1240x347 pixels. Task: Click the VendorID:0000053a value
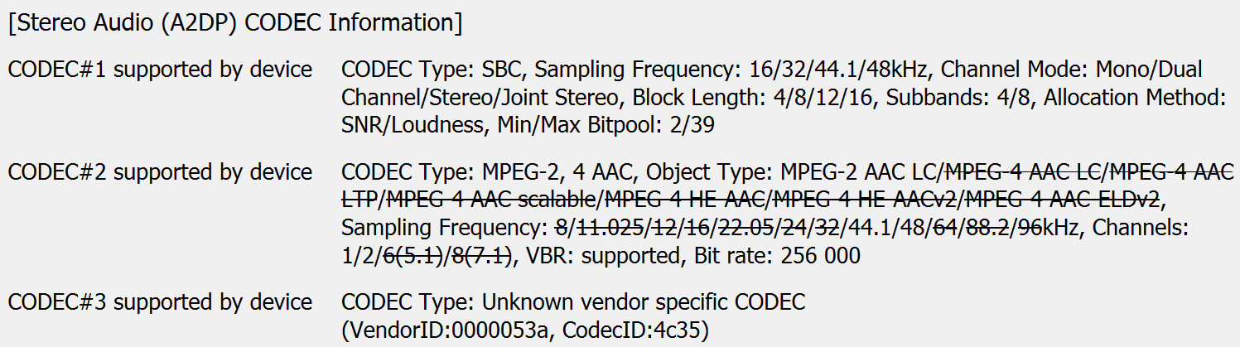pos(445,330)
